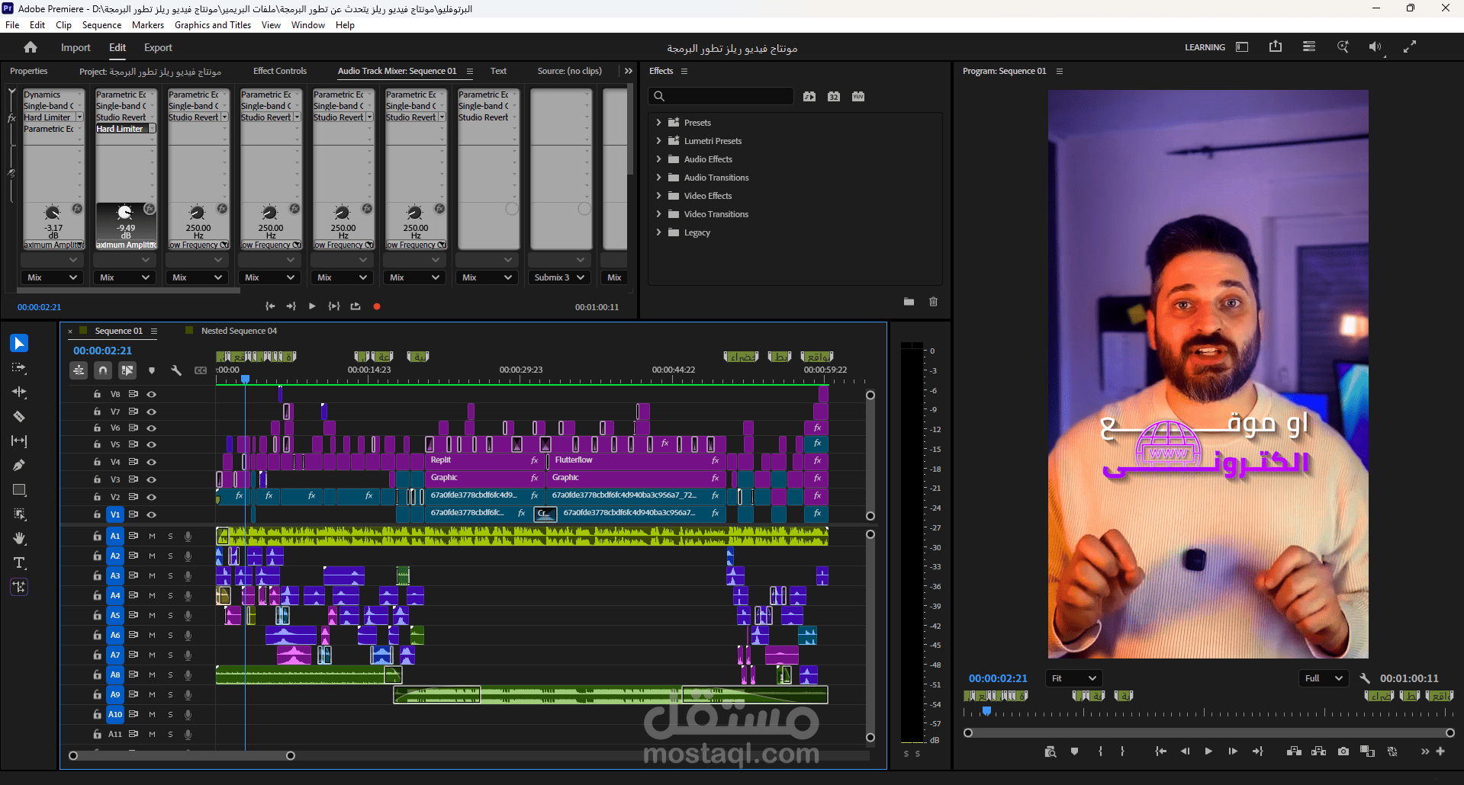The width and height of the screenshot is (1464, 785).
Task: Open program monitor settings wrench
Action: pyautogui.click(x=1365, y=678)
